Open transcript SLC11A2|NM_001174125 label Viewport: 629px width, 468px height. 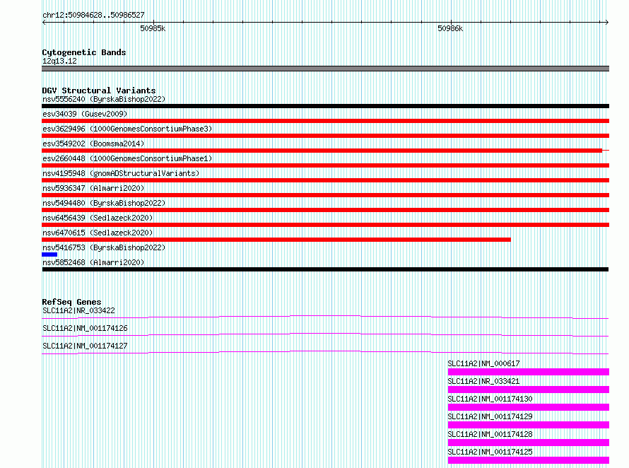pos(490,452)
